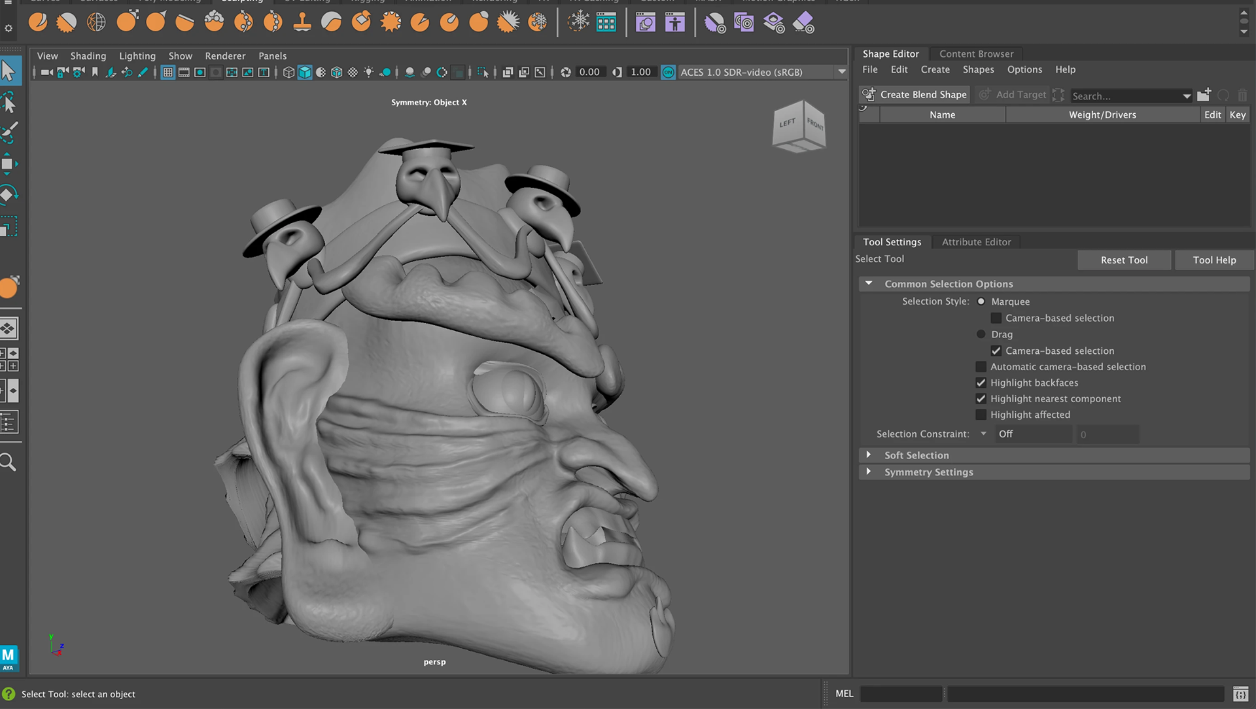Screen dimensions: 1256x709
Task: Switch to the Attribute Editor tab
Action: click(976, 242)
